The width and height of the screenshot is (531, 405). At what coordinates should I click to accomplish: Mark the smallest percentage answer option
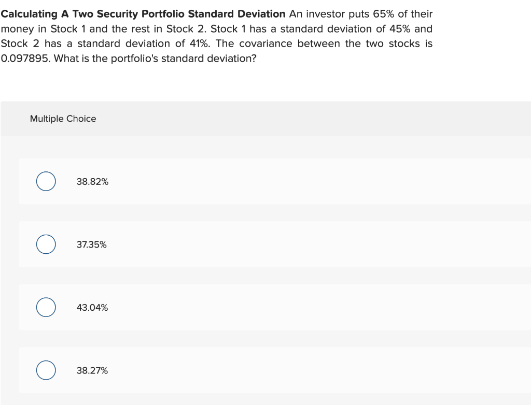(91, 244)
